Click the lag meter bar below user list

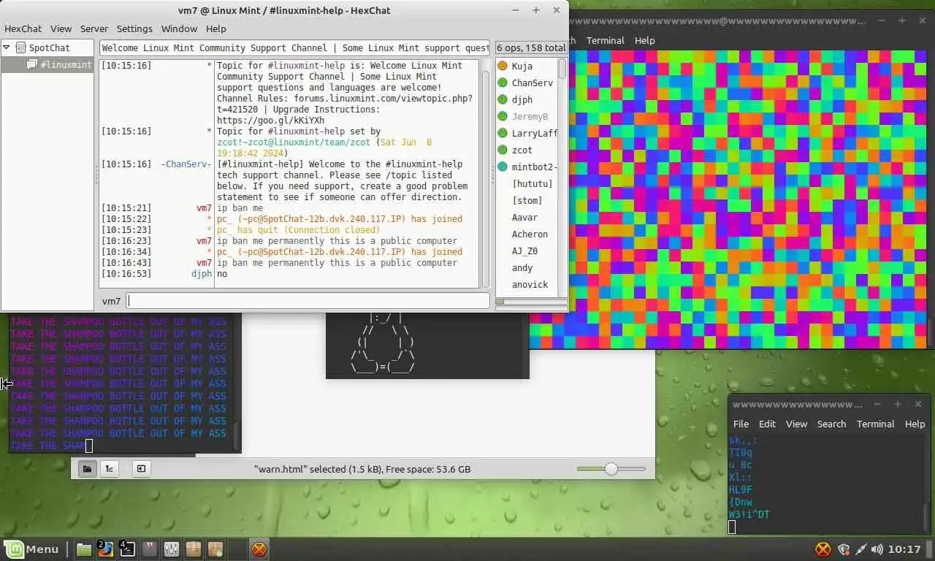click(531, 302)
